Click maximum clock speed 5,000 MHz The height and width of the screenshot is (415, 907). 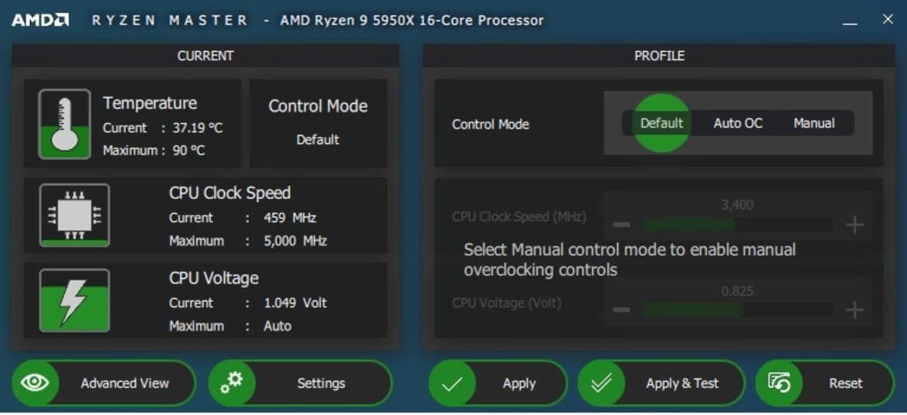295,241
